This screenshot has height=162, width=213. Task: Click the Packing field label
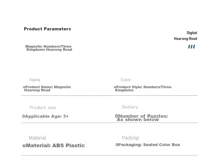(x=130, y=138)
